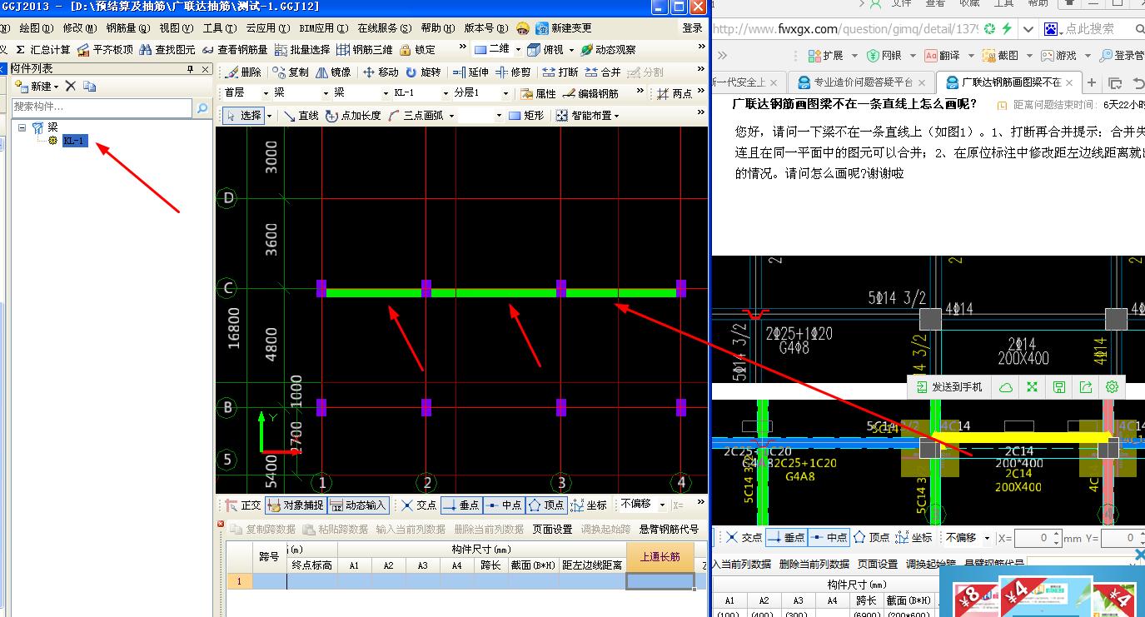Open the 三点画弧 arc dropdown arrow
The height and width of the screenshot is (617, 1145).
[451, 116]
